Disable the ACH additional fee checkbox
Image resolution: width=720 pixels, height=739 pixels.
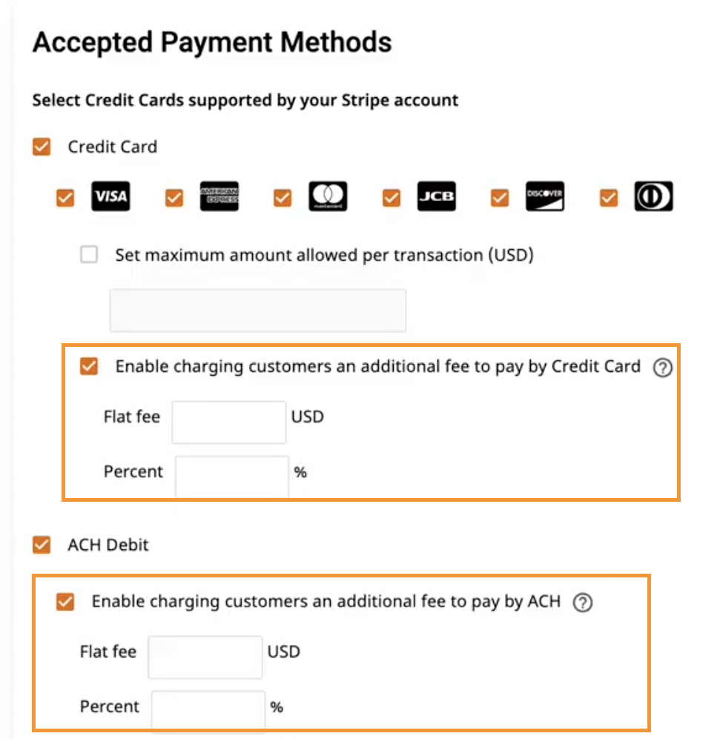click(65, 602)
